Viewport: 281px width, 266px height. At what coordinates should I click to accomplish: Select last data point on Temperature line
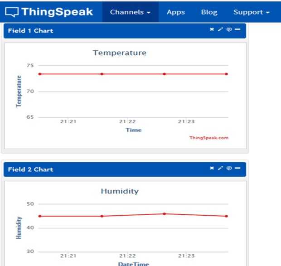(226, 74)
